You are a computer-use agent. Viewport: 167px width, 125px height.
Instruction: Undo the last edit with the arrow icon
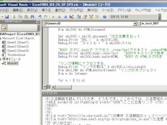40,17
